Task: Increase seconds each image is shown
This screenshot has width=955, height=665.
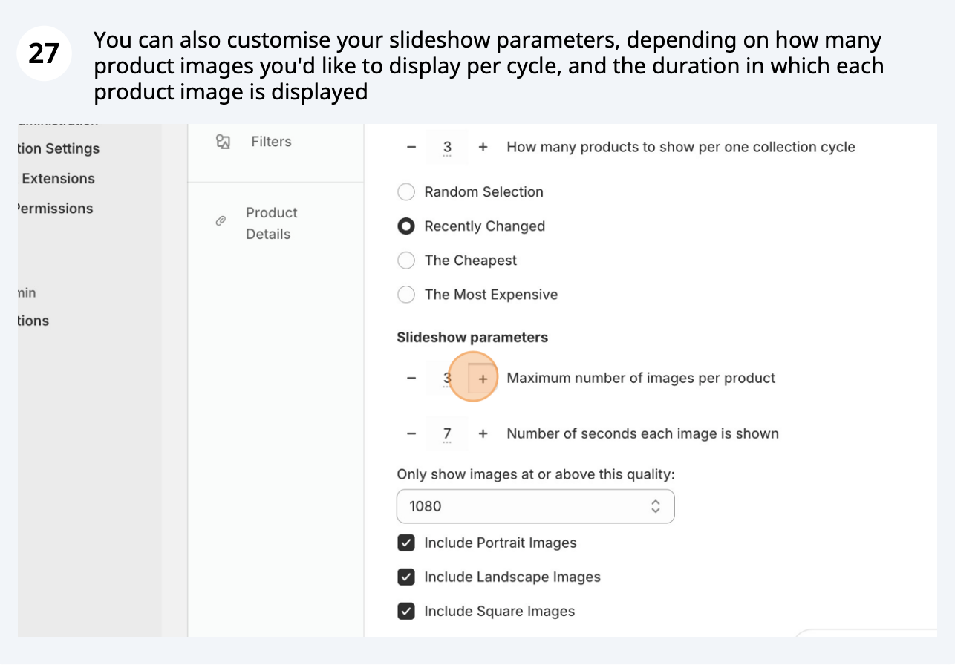Action: pos(483,433)
